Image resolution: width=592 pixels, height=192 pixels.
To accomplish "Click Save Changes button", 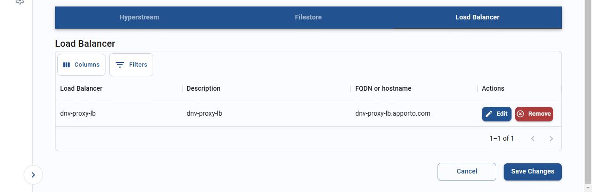I will click(533, 172).
